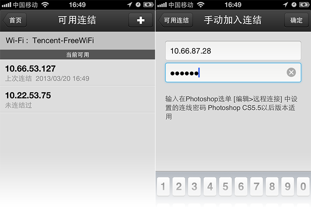Clear the password field with X icon
311x207 pixels.
pos(291,72)
